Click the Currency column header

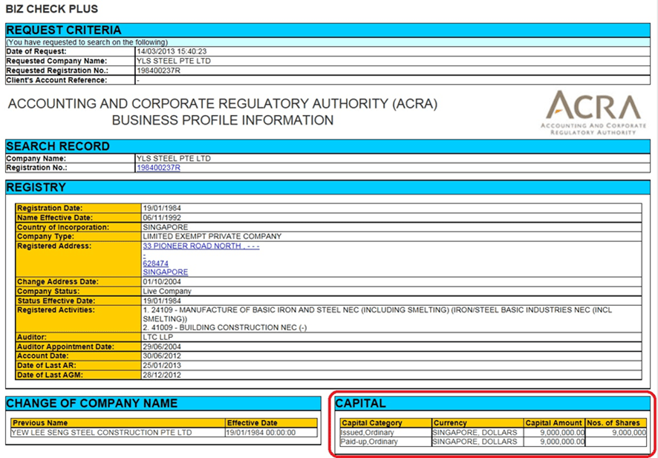478,423
